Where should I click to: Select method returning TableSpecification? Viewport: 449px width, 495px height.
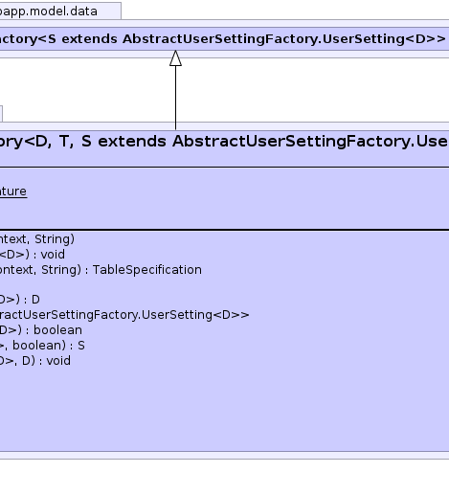(101, 270)
